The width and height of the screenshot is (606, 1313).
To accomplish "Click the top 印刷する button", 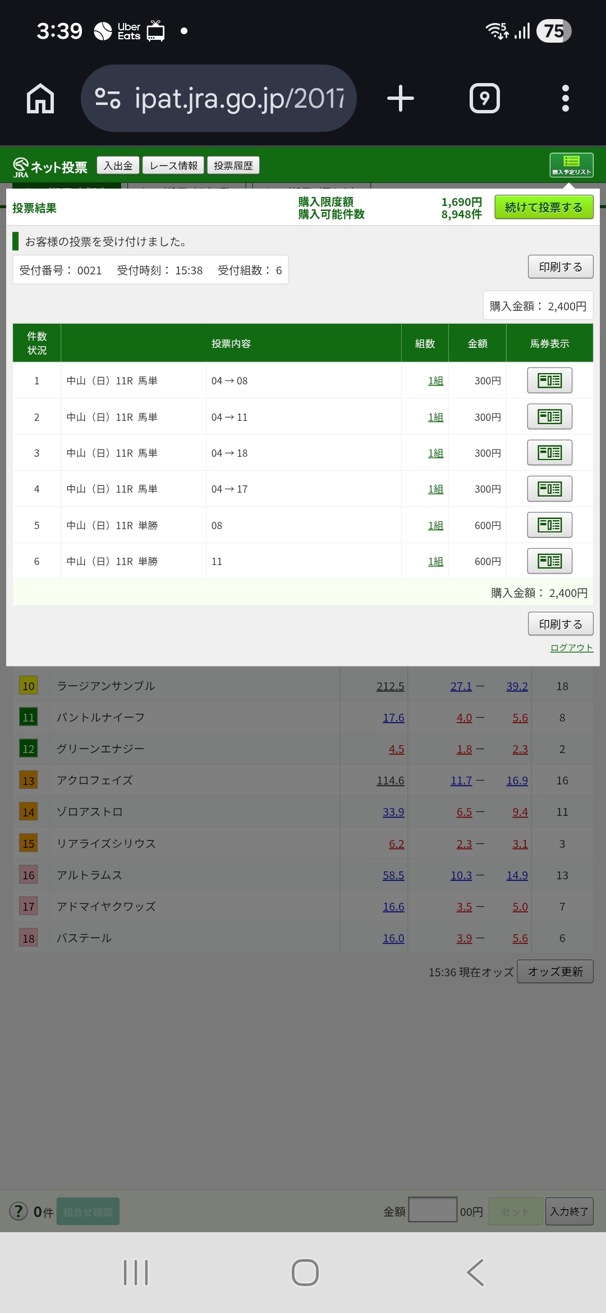I will (560, 267).
